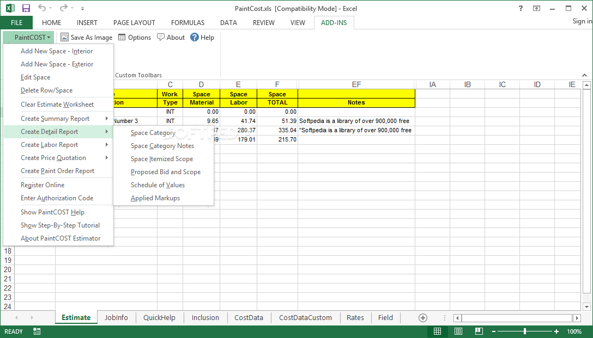Switch to the FORMULAS tab
Screen dimensions: 593x338
(x=187, y=23)
